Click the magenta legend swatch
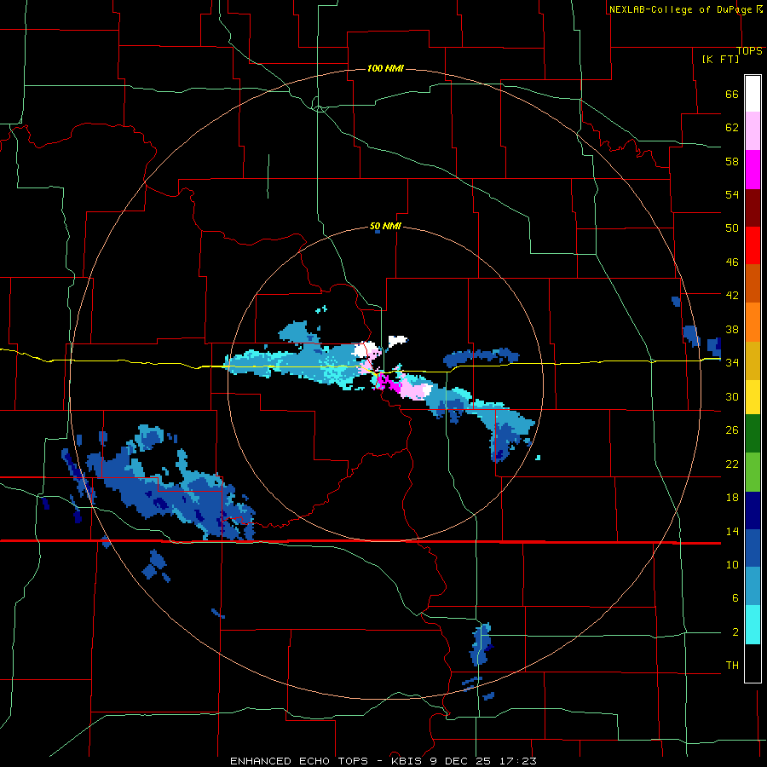 (x=753, y=170)
